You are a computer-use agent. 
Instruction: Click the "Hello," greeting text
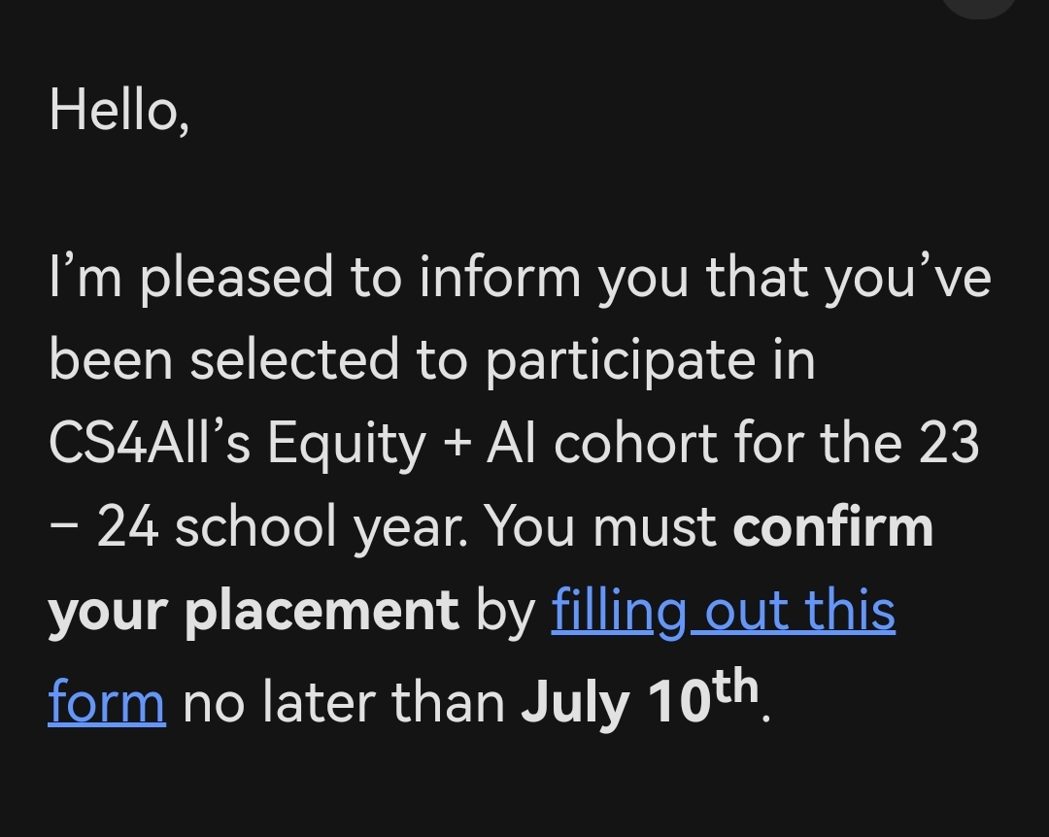118,111
